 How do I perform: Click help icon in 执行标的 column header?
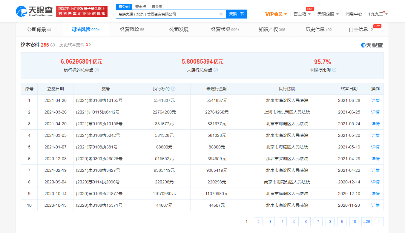[173, 89]
